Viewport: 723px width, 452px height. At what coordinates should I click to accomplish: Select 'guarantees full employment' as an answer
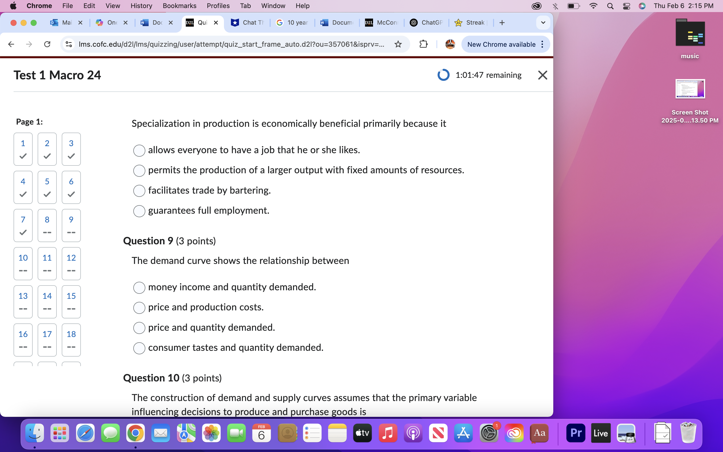(139, 211)
